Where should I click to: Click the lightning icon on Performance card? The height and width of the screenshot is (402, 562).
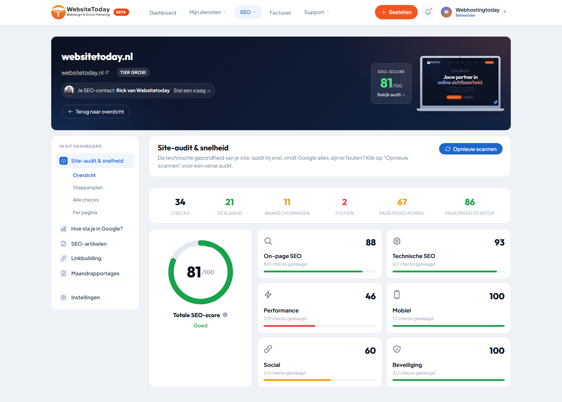click(x=268, y=295)
